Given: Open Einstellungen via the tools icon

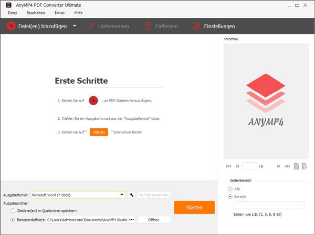Looking at the screenshot, I should (x=197, y=26).
